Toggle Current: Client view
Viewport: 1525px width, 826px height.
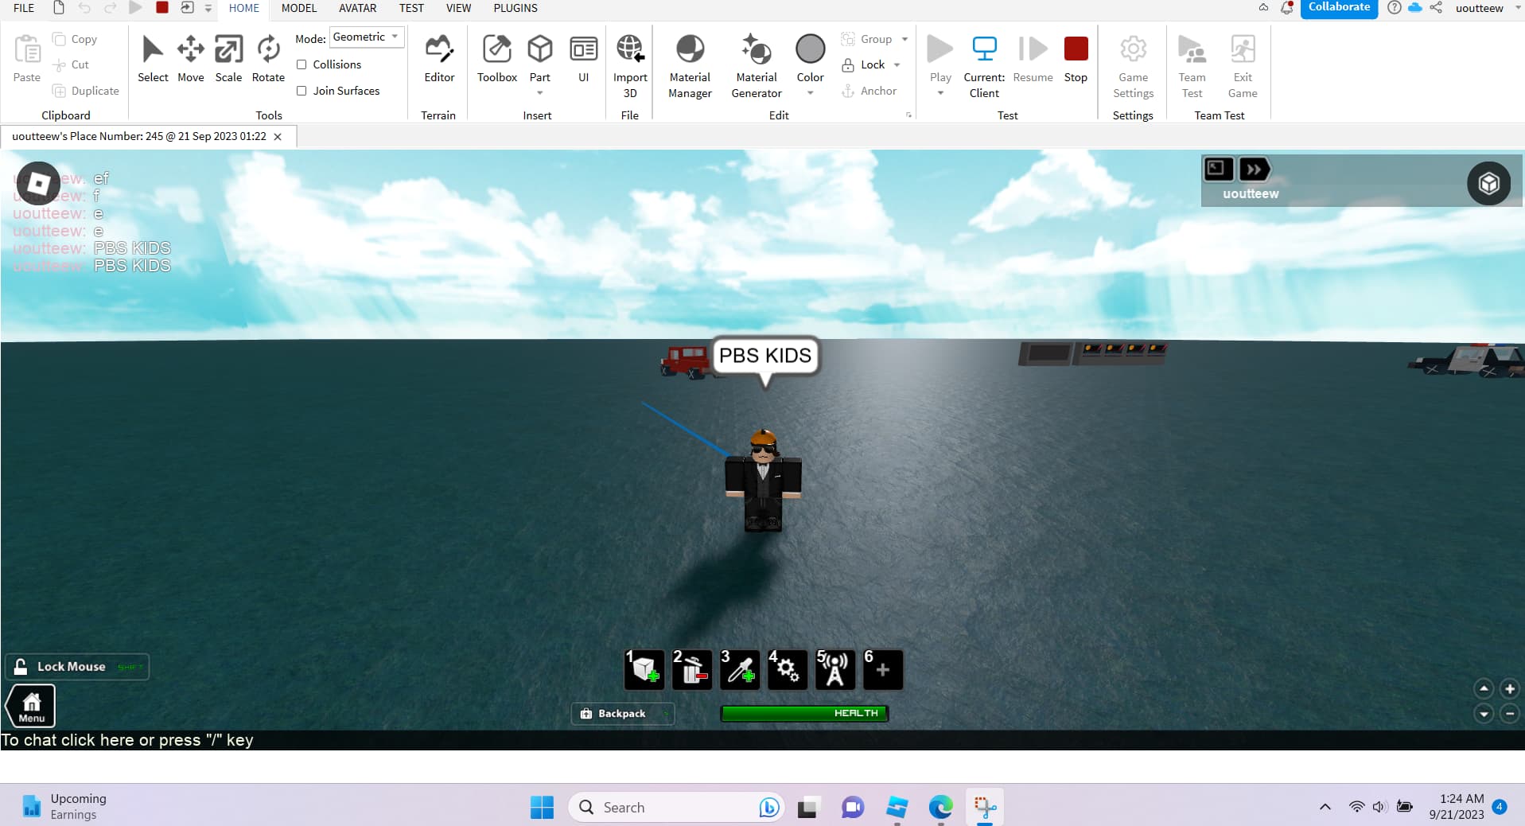point(984,66)
